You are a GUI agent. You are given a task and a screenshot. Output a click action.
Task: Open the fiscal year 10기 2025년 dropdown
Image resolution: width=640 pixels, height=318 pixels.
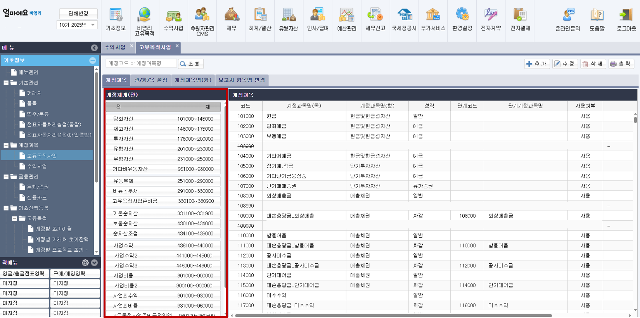coord(77,25)
